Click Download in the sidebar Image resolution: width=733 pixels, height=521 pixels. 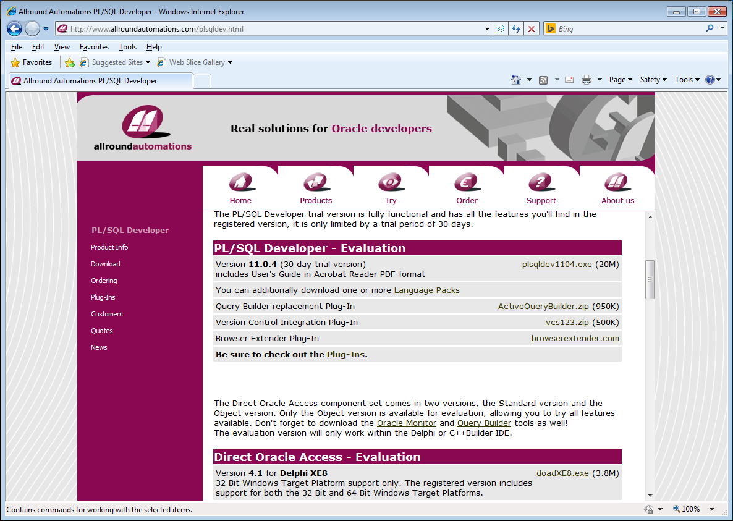pos(106,264)
